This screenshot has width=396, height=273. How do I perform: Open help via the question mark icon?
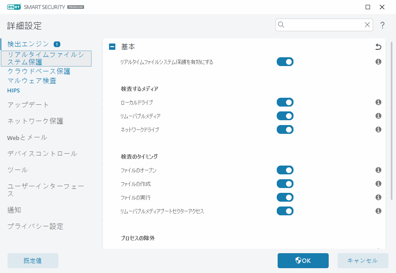point(382,25)
